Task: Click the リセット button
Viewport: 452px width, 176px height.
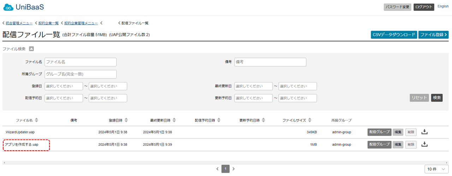Action: pyautogui.click(x=420, y=98)
